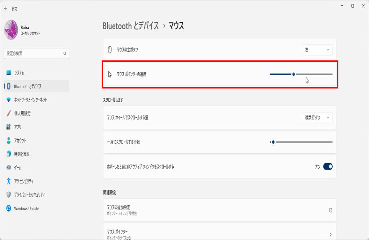This screenshot has width=369, height=240.
Task: Expand the マウス ホイールでスクロールする量 dropdown
Action: tap(317, 118)
